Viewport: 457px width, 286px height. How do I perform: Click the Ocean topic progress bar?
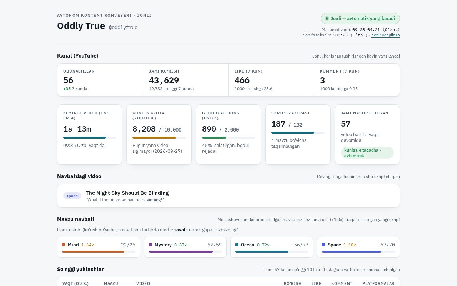[x=272, y=252]
